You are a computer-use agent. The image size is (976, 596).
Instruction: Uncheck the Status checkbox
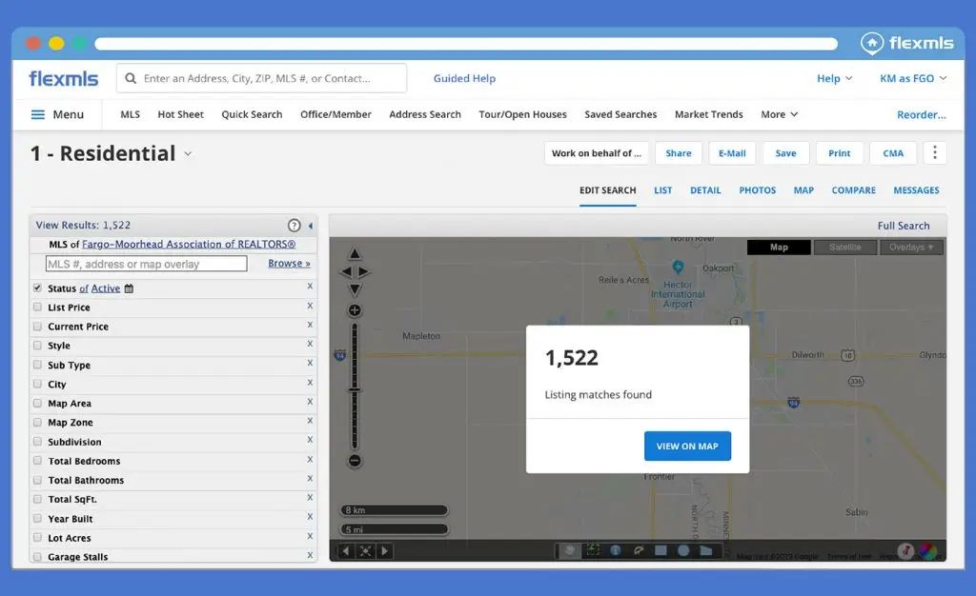[37, 288]
